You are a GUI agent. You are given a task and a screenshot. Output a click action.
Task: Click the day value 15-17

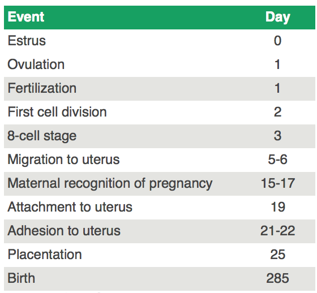click(278, 183)
